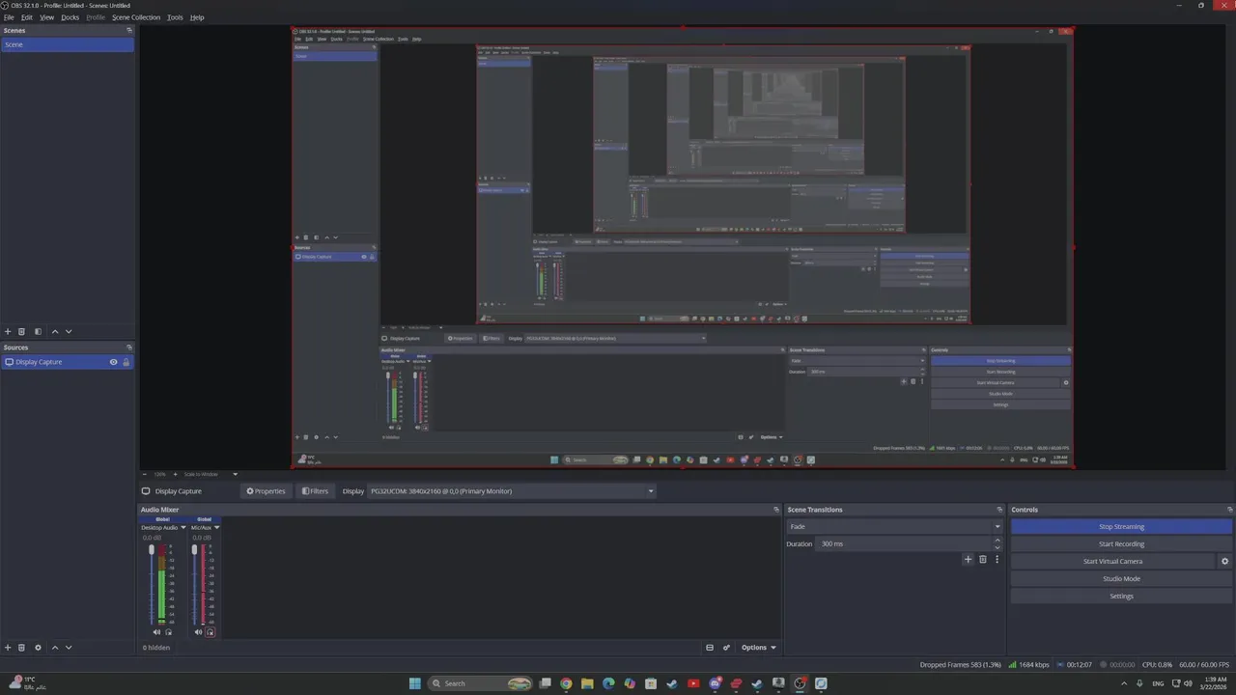Open the View menu
Image resolution: width=1236 pixels, height=695 pixels.
tap(46, 17)
